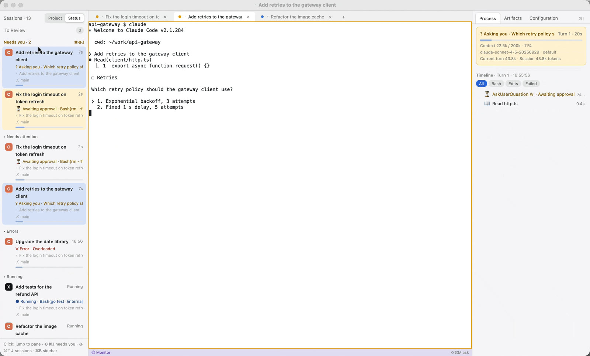Screen dimensions: 590x356
Task: Click the Monitor icon in the status bar
Action: (x=93, y=352)
